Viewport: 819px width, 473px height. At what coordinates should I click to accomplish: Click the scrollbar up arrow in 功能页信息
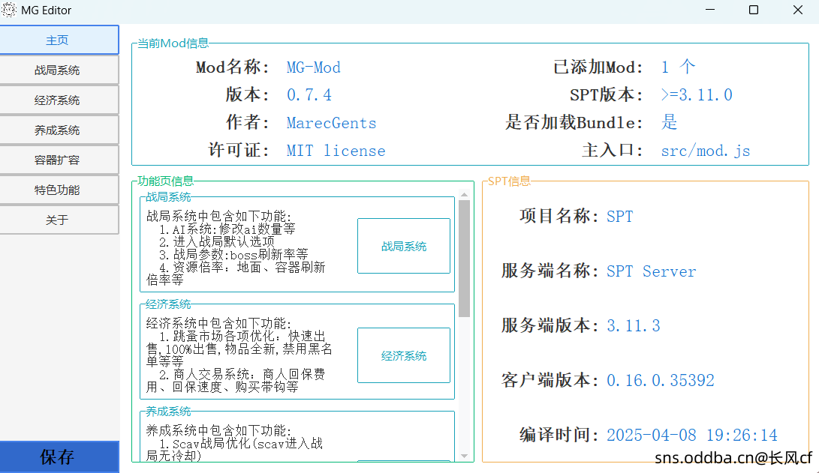[465, 194]
